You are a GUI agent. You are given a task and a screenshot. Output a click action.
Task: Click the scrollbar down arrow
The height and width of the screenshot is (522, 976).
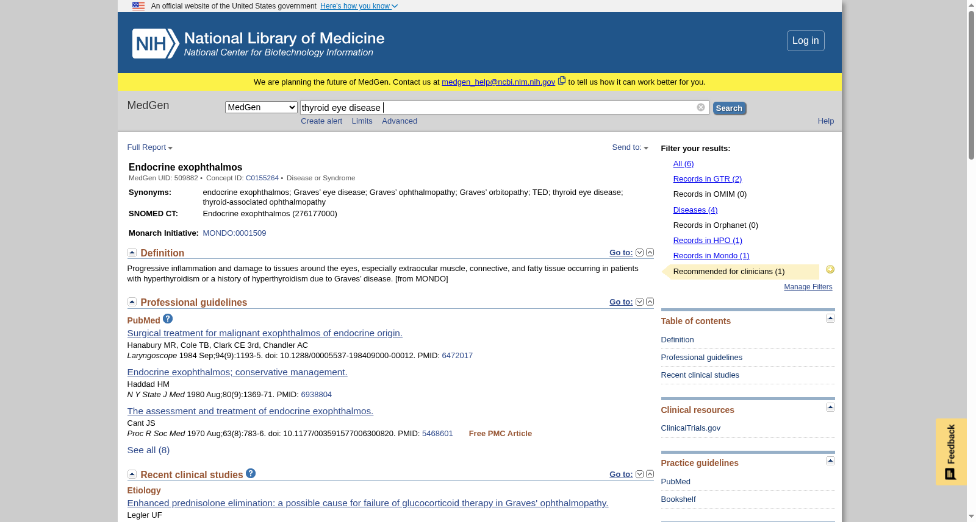point(971,517)
